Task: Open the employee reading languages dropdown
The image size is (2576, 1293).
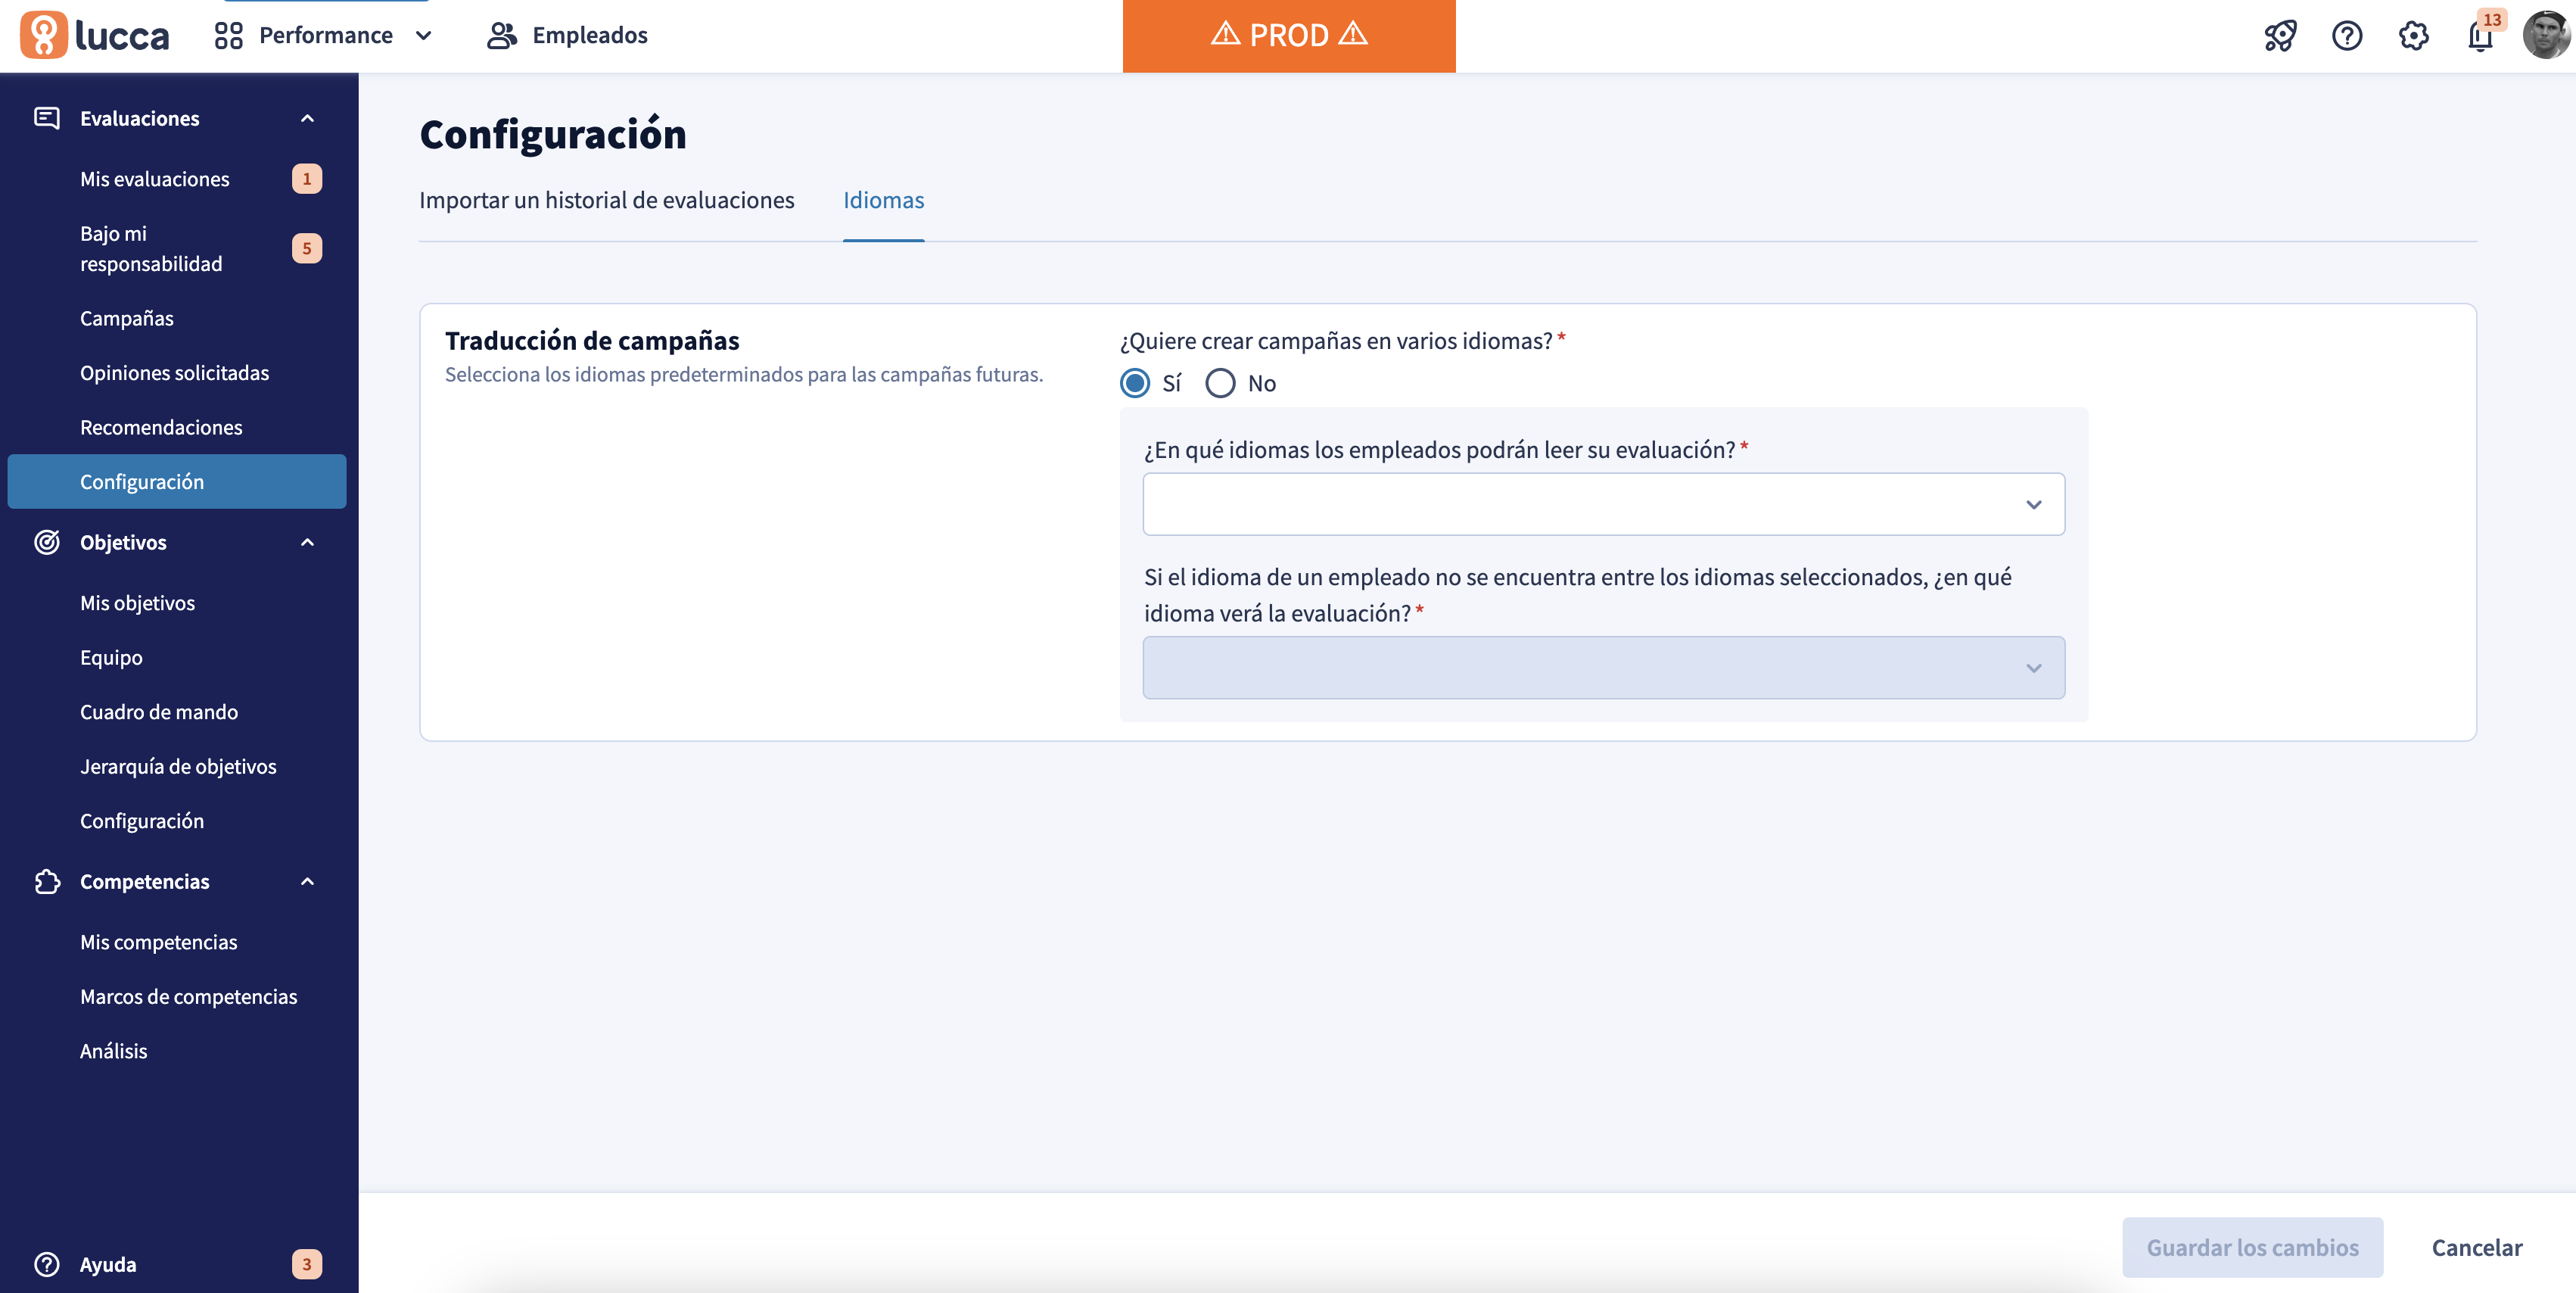Action: pyautogui.click(x=1603, y=504)
